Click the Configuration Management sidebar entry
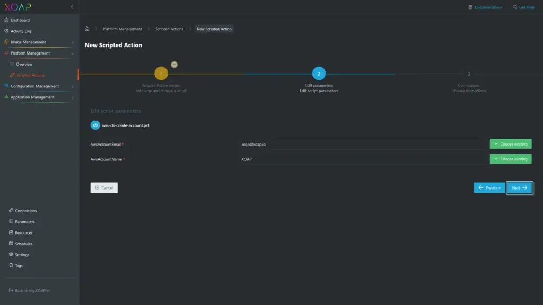This screenshot has width=543, height=305. (34, 86)
